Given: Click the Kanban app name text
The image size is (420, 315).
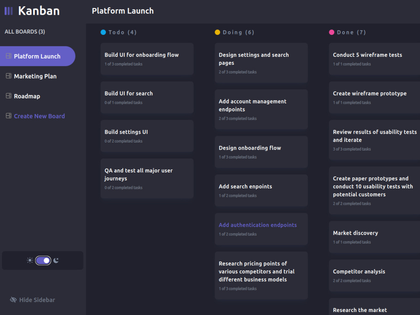Looking at the screenshot, I should pos(39,11).
